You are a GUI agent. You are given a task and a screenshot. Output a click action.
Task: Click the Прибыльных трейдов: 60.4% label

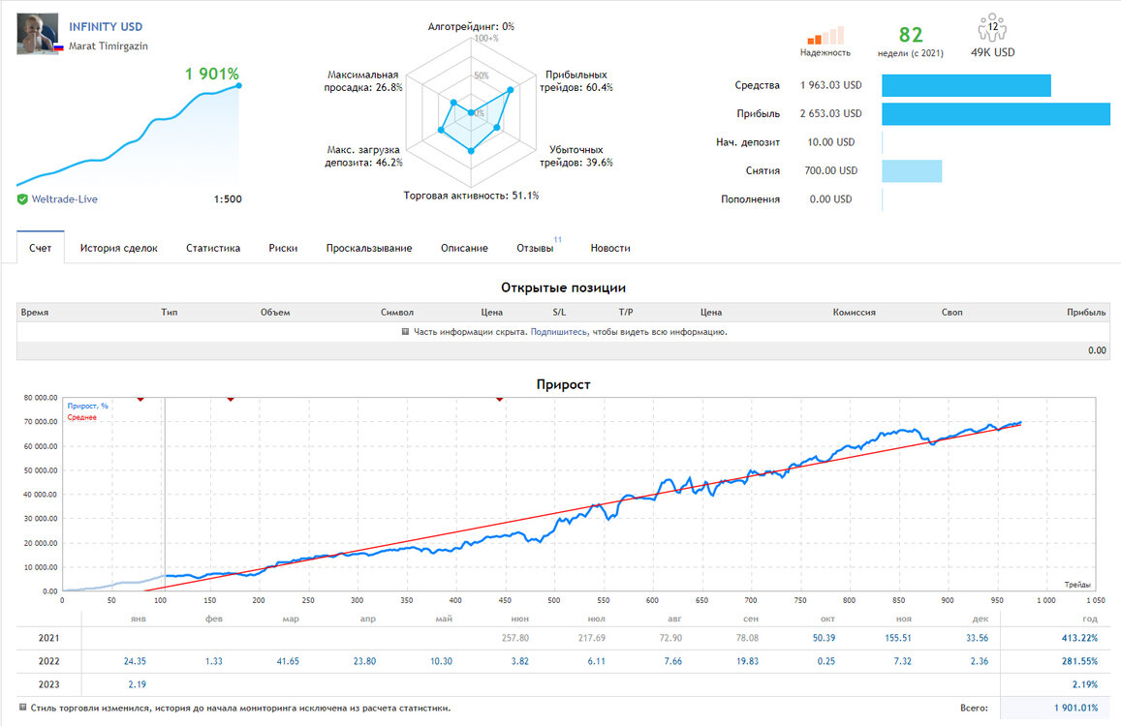(576, 80)
